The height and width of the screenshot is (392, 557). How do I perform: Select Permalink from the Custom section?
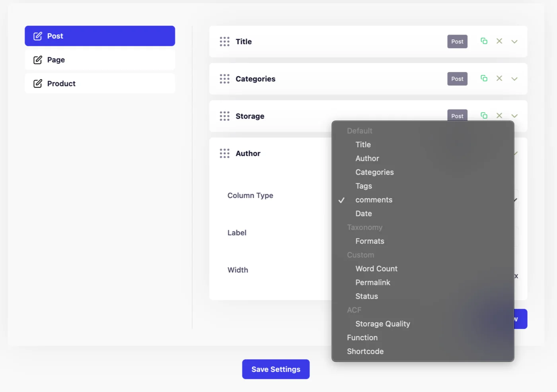373,282
